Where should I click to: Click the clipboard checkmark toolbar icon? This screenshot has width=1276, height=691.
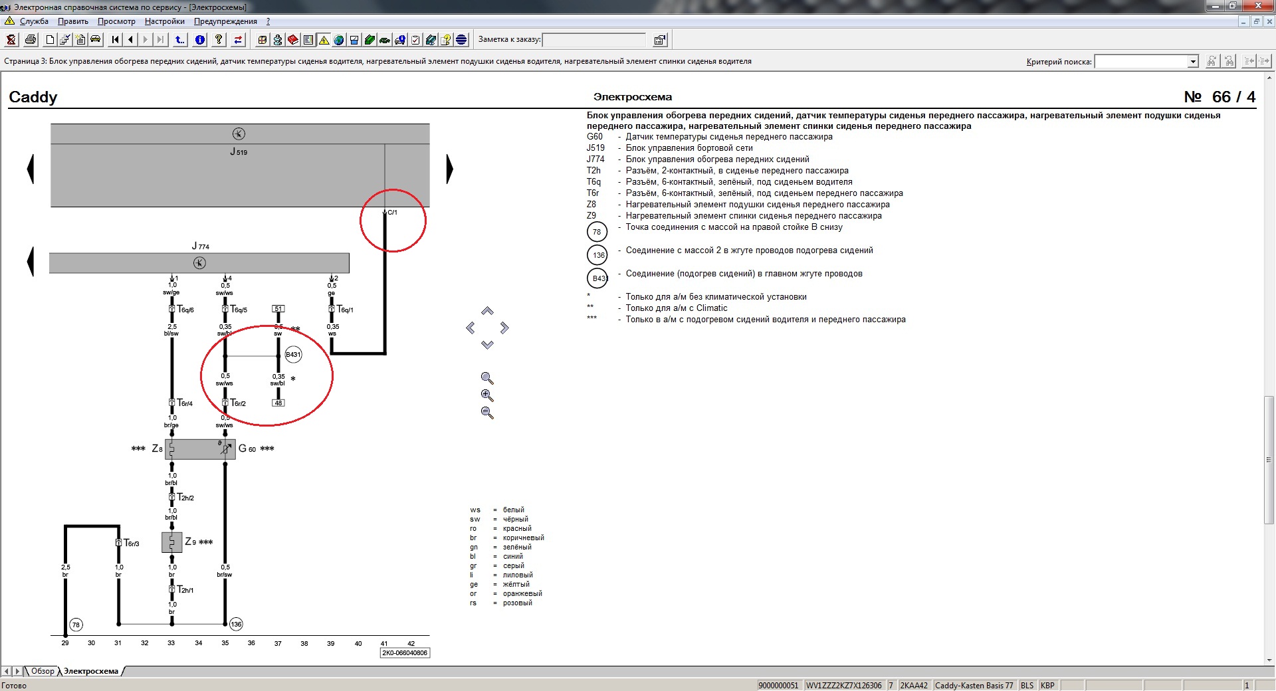coord(415,40)
